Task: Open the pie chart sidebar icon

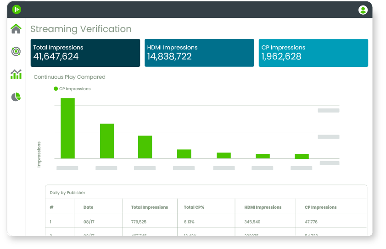Action: coord(16,97)
